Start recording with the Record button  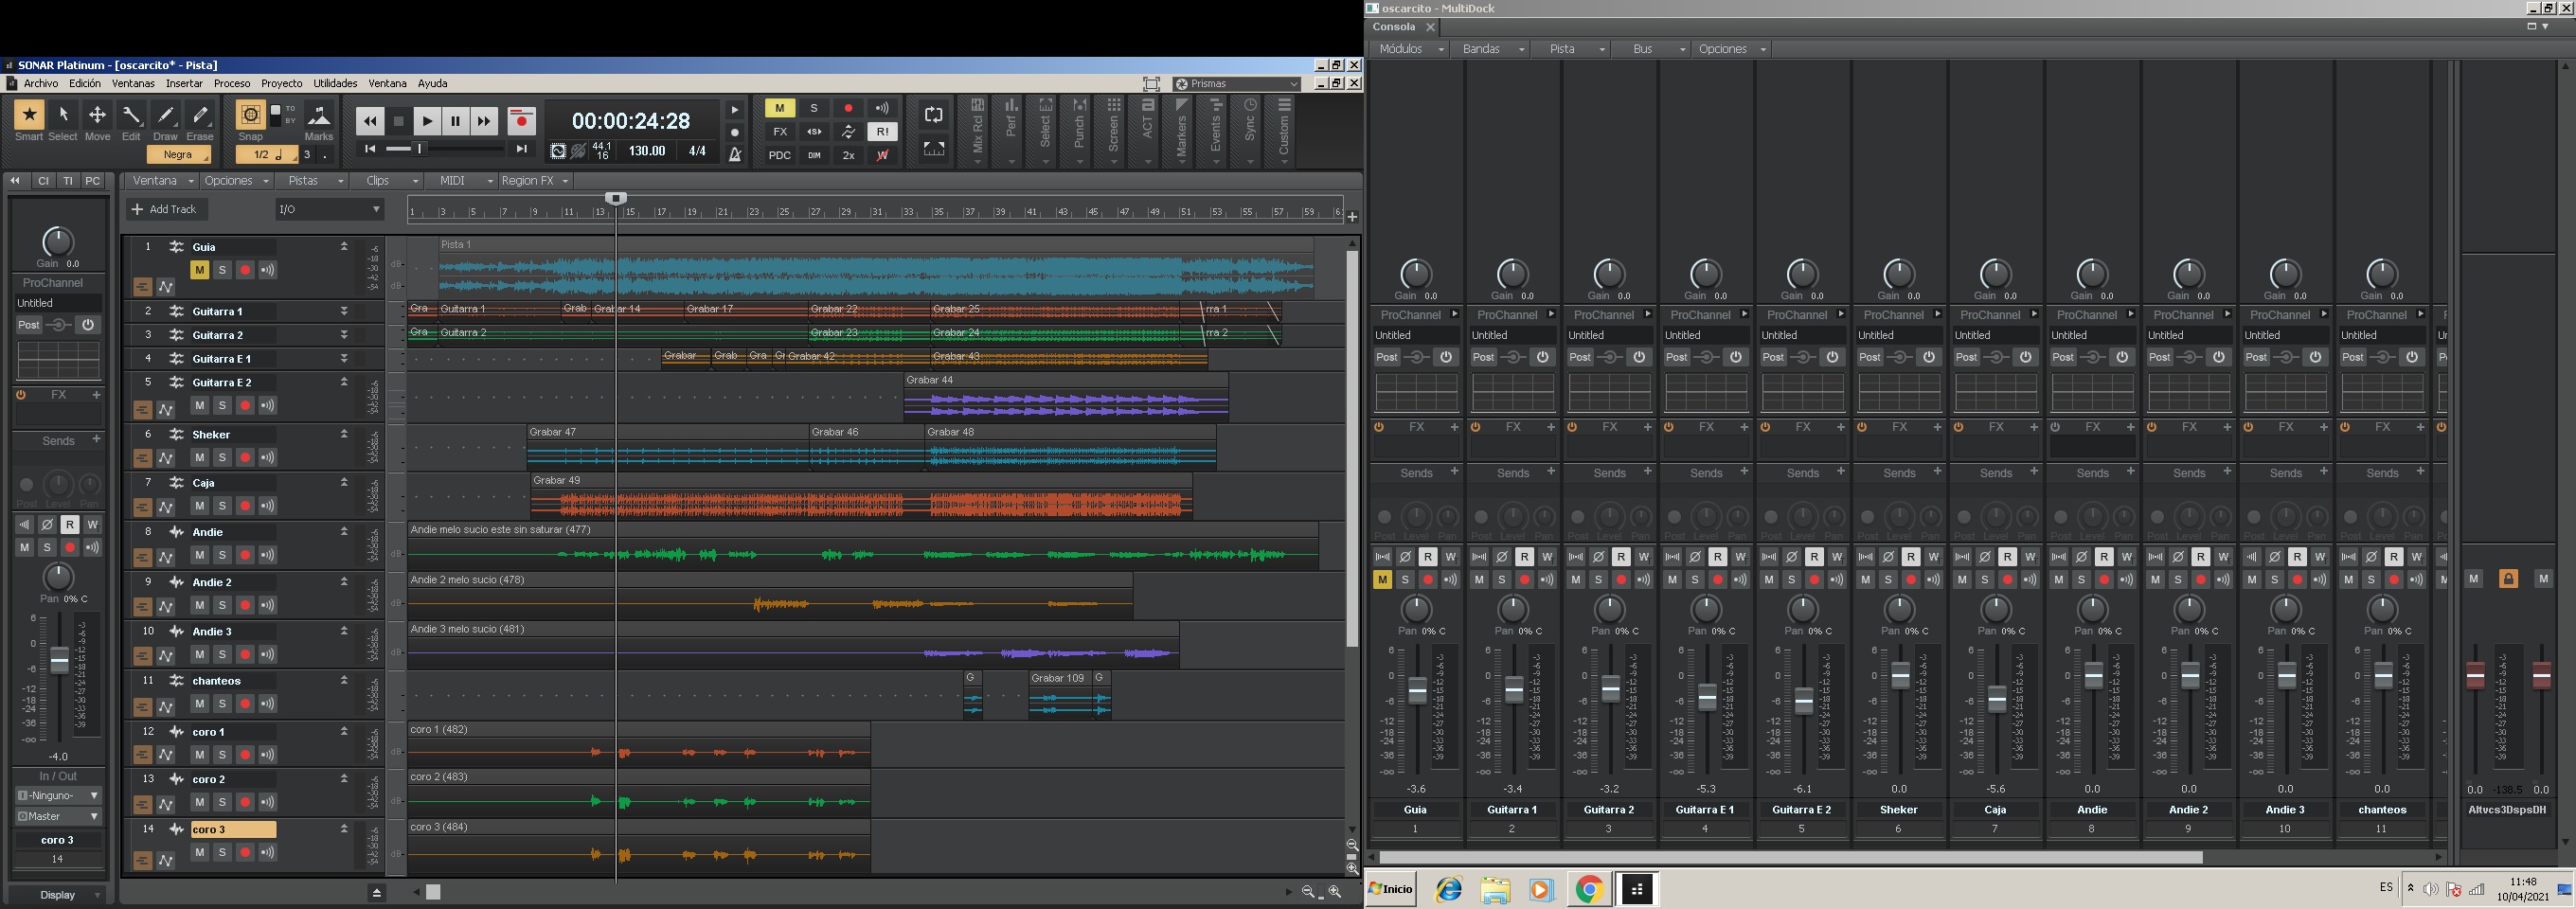(521, 121)
